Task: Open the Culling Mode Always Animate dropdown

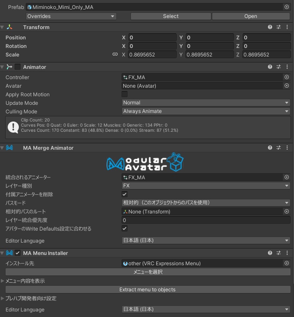Action: pyautogui.click(x=206, y=111)
